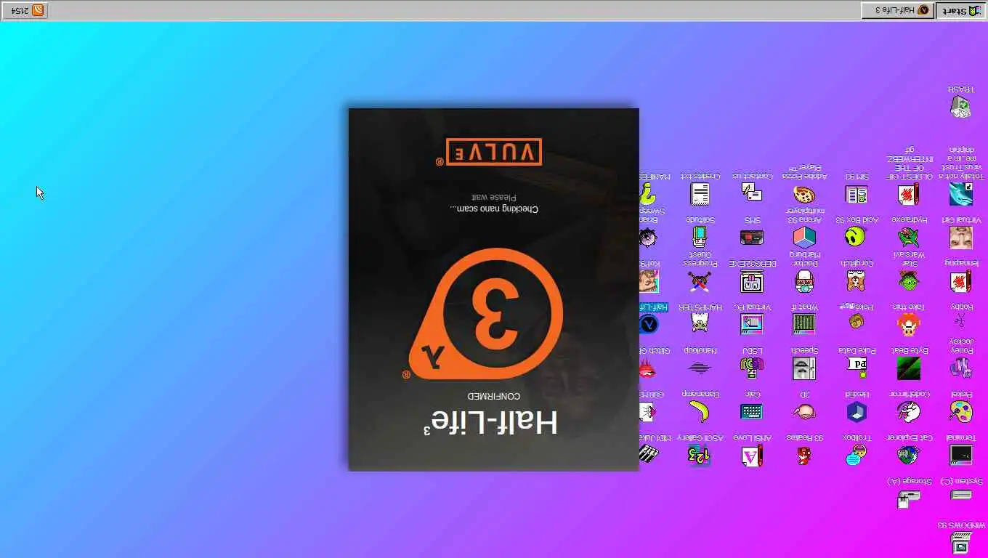Open the 3D icon
This screenshot has height=558, width=988.
pos(803,411)
